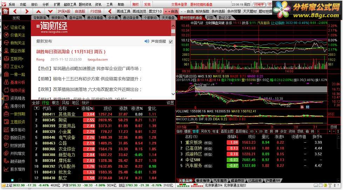Click the 日线 period label on chart
The image size is (343, 190).
click(x=334, y=127)
